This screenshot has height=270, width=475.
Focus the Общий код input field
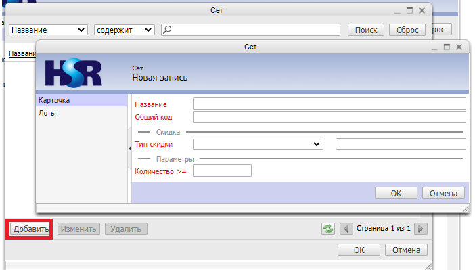click(x=330, y=117)
